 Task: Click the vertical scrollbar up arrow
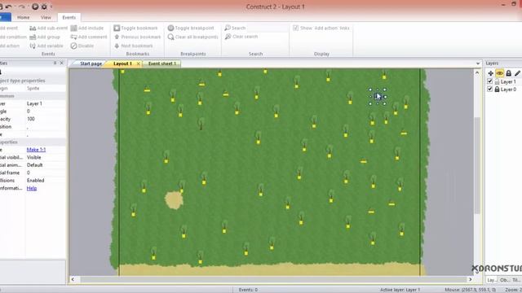click(477, 72)
